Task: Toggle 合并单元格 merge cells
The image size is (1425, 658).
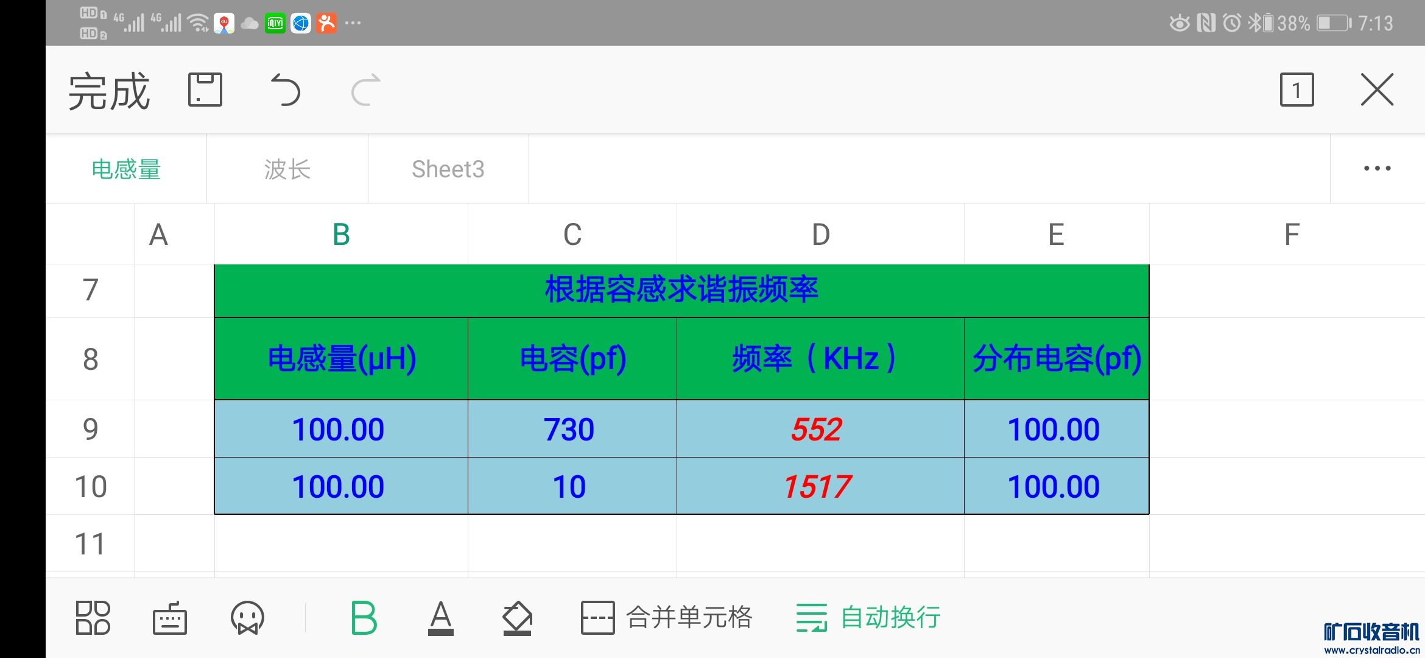Action: pos(666,618)
